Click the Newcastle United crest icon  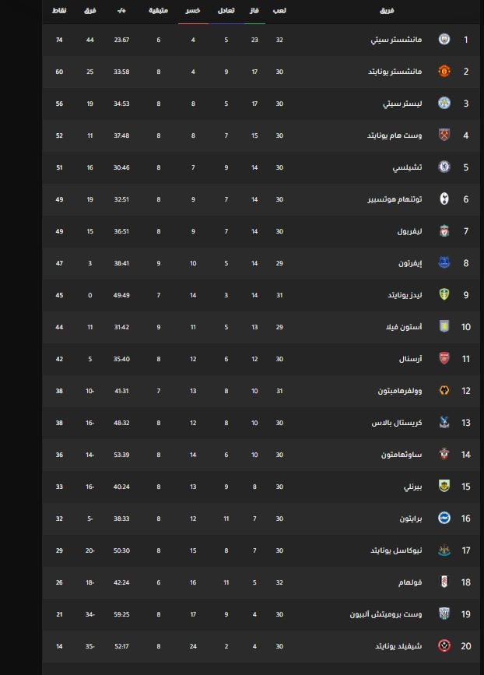pyautogui.click(x=444, y=550)
